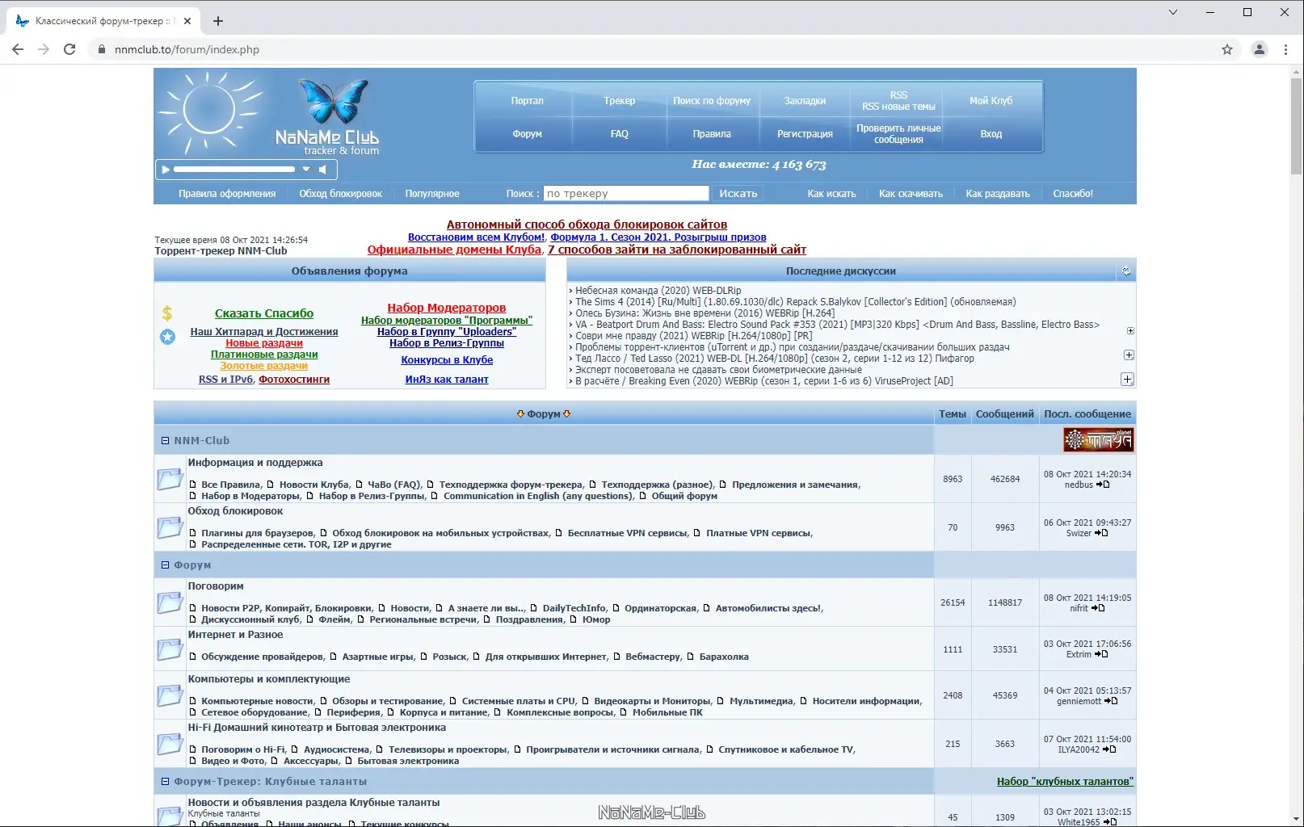The image size is (1304, 827).
Task: Go to last post by genniemott arrow icon
Action: 1111,701
